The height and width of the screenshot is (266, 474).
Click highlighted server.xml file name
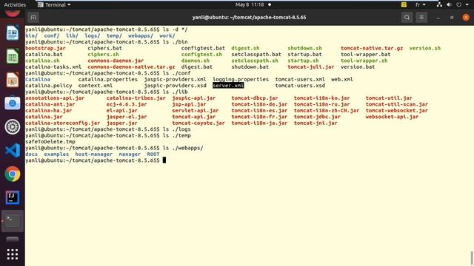pyautogui.click(x=228, y=86)
